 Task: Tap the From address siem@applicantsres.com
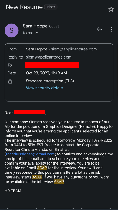tap(74, 49)
